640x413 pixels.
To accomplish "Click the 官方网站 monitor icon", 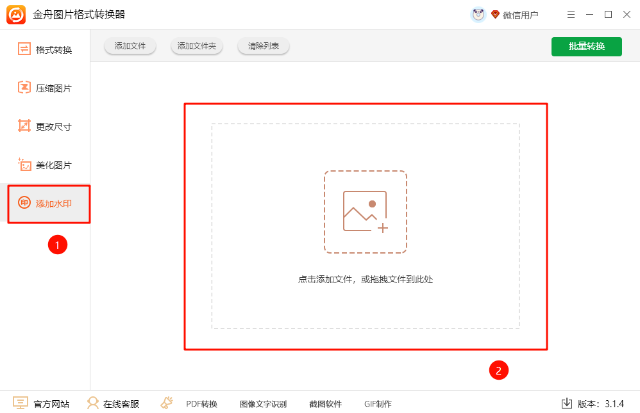I will [x=20, y=403].
